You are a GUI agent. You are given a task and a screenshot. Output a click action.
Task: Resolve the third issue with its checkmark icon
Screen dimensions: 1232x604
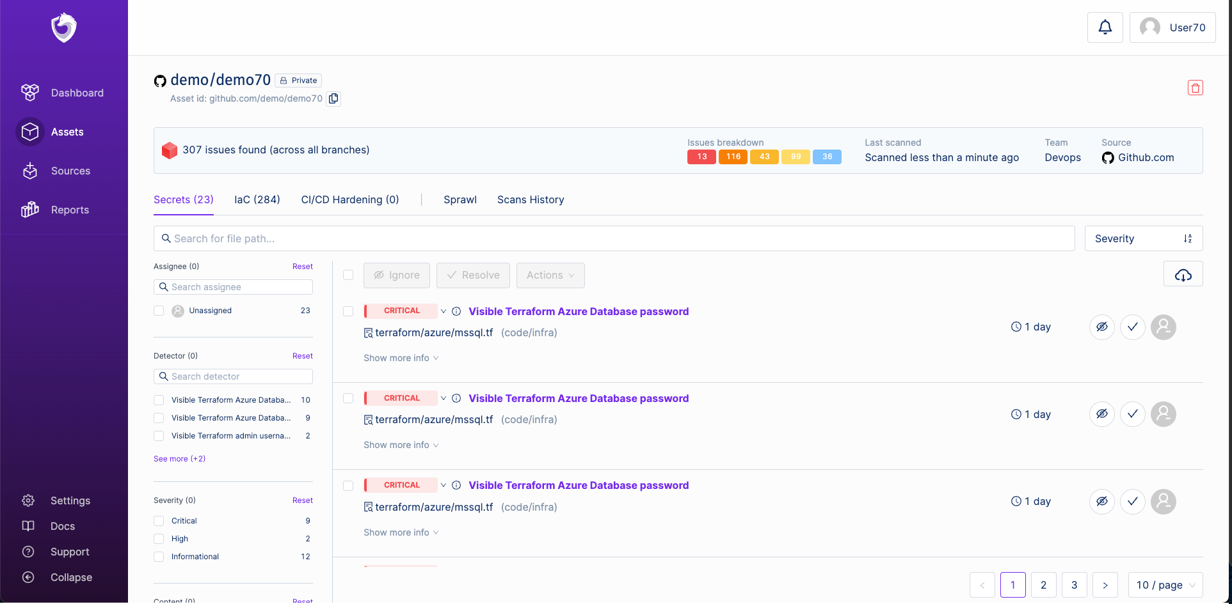[x=1133, y=502]
